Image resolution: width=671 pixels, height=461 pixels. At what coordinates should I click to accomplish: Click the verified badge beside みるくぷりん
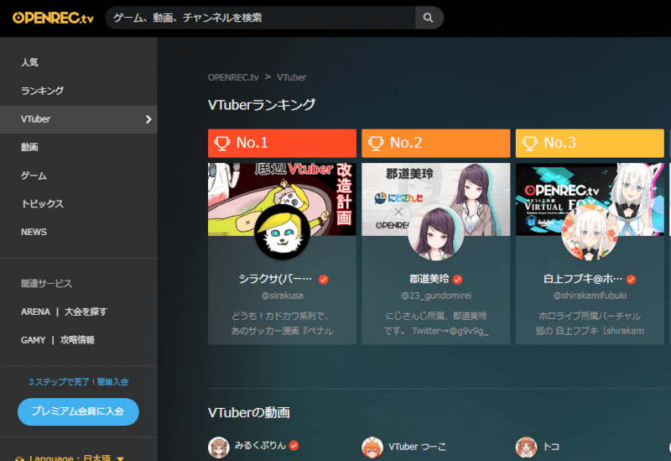[294, 446]
